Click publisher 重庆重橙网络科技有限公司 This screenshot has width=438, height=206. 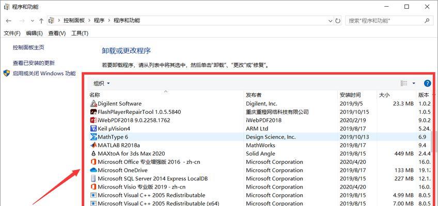point(277,112)
